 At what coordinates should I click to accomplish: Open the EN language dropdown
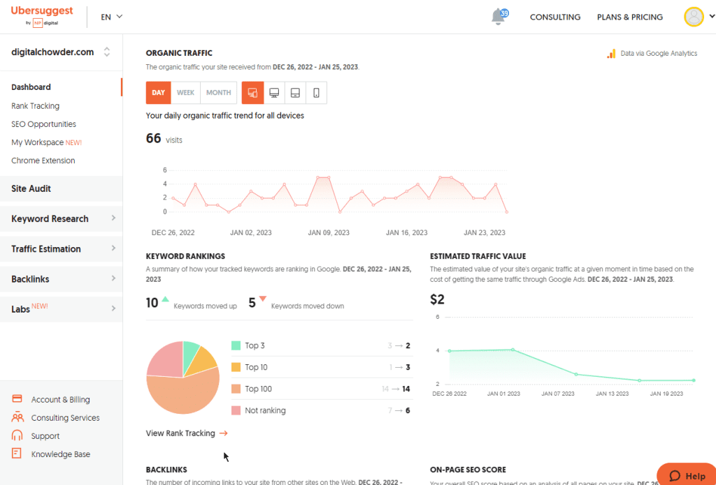coord(111,17)
